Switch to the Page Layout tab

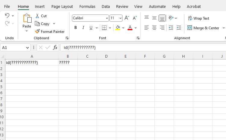tap(62, 6)
